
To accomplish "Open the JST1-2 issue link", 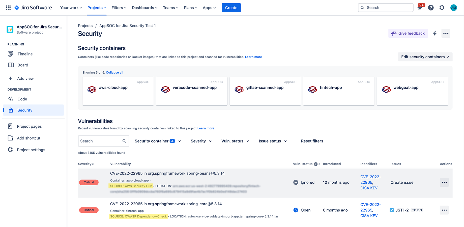I will click(402, 210).
